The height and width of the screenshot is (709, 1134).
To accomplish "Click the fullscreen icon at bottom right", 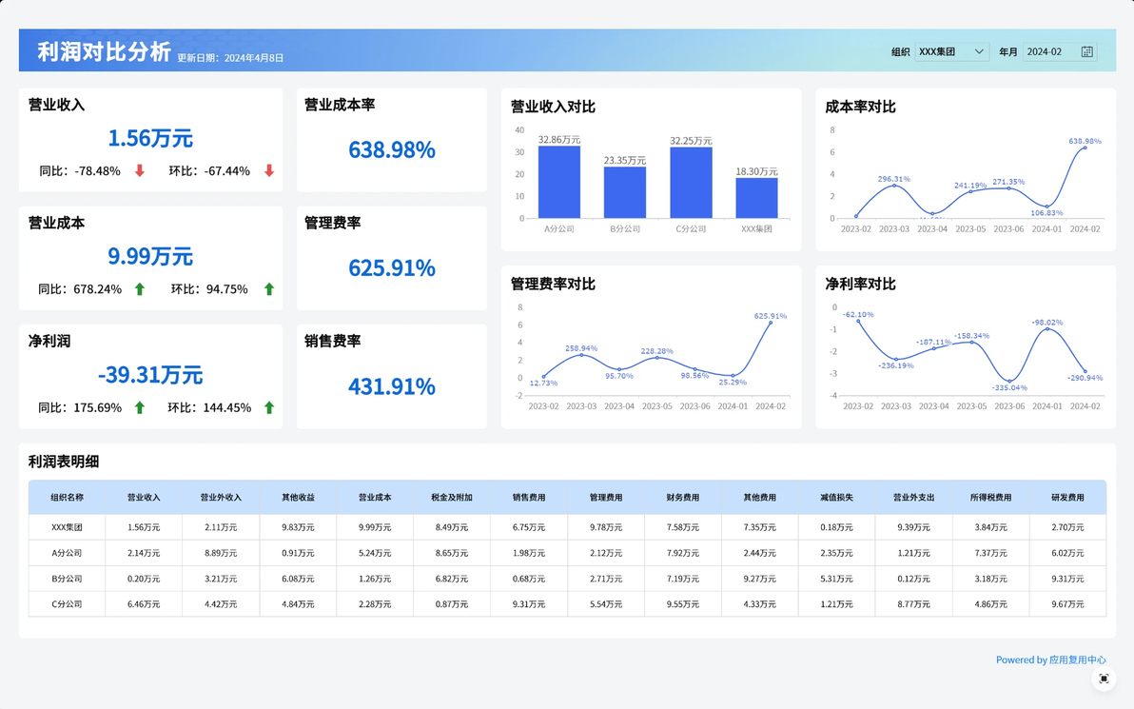I will pos(1104,679).
